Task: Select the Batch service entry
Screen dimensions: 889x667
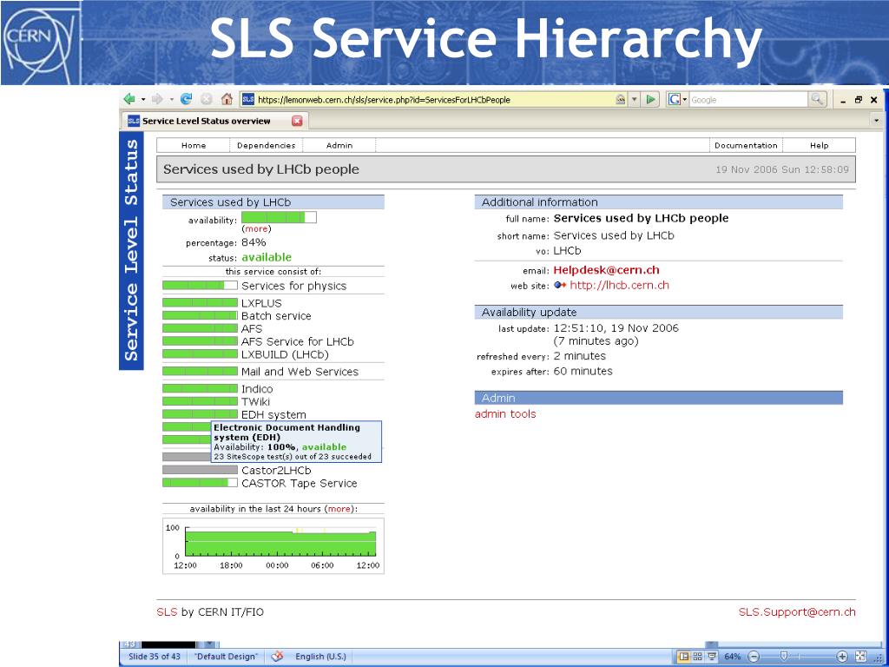Action: click(276, 316)
